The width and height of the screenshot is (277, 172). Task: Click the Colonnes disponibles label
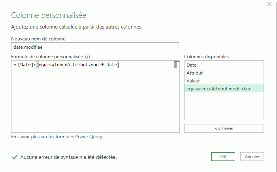click(206, 57)
